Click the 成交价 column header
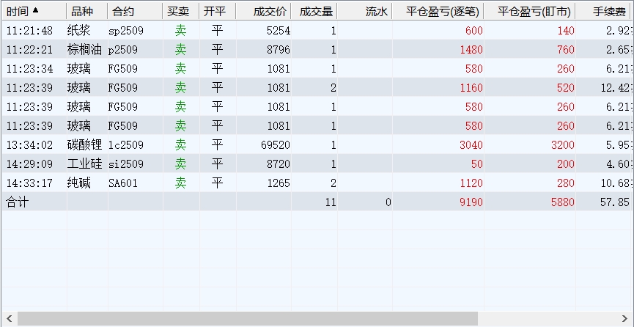634x327 pixels. 263,12
